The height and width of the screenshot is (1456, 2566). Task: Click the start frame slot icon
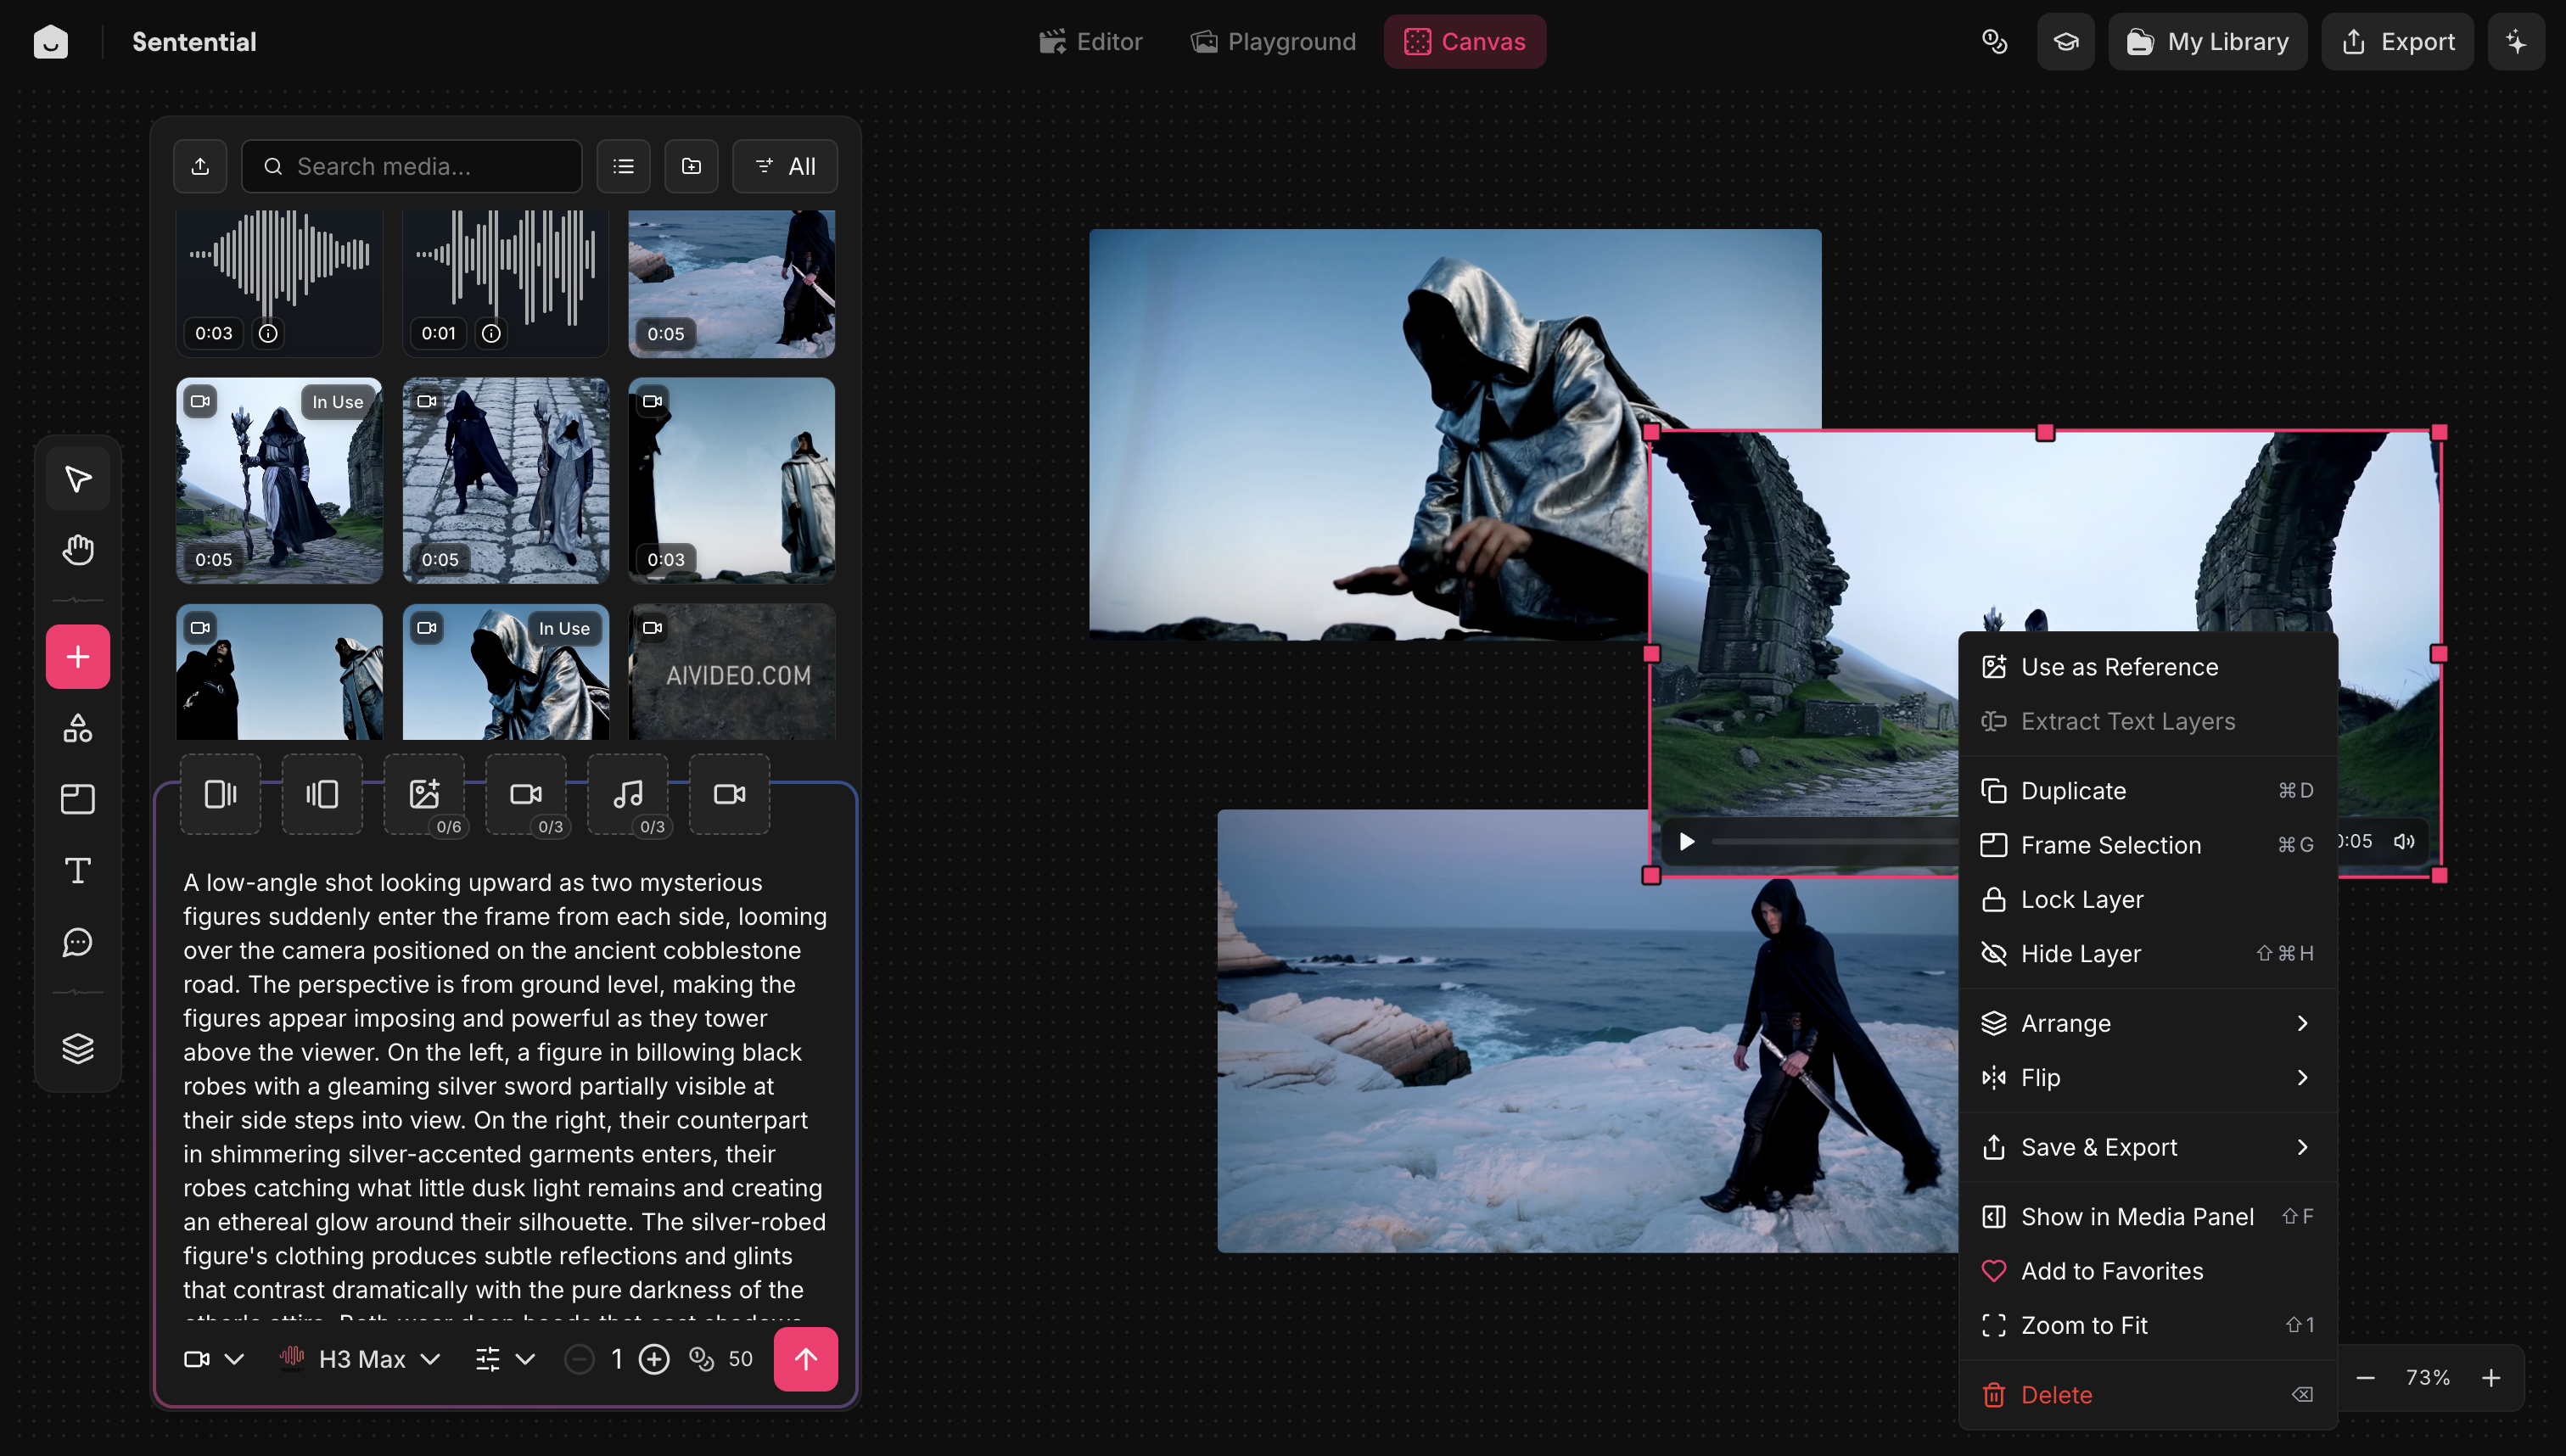coord(220,795)
